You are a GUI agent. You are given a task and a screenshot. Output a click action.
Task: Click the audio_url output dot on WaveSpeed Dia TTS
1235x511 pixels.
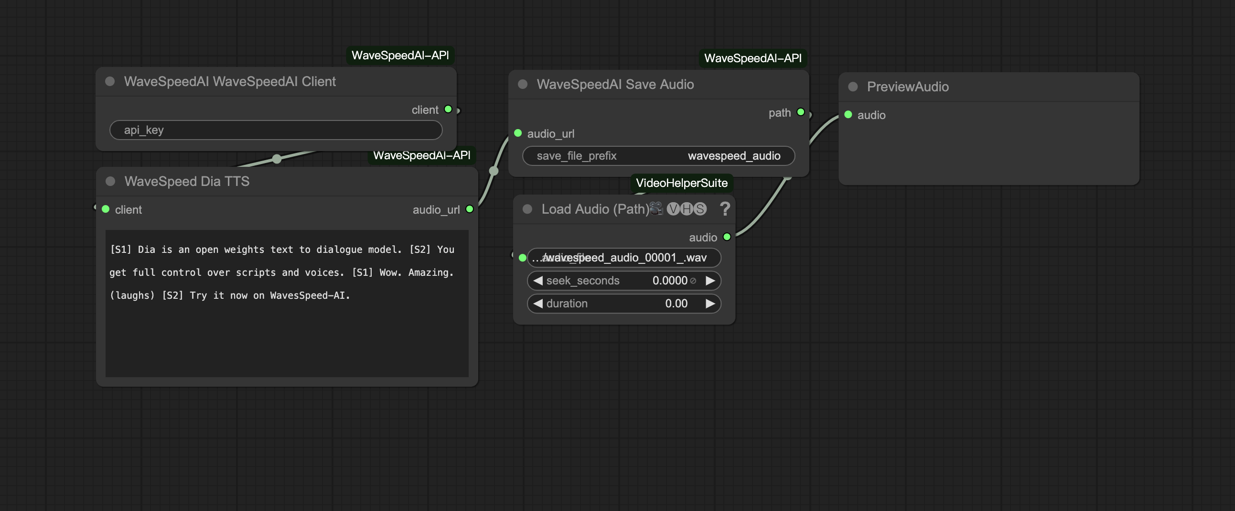click(469, 210)
